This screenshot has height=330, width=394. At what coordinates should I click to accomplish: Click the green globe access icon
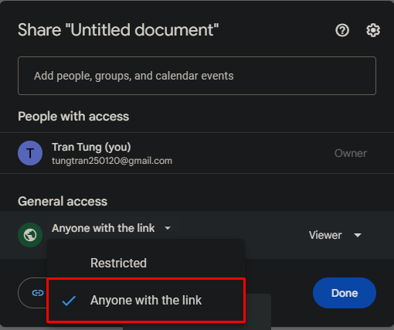tap(30, 235)
